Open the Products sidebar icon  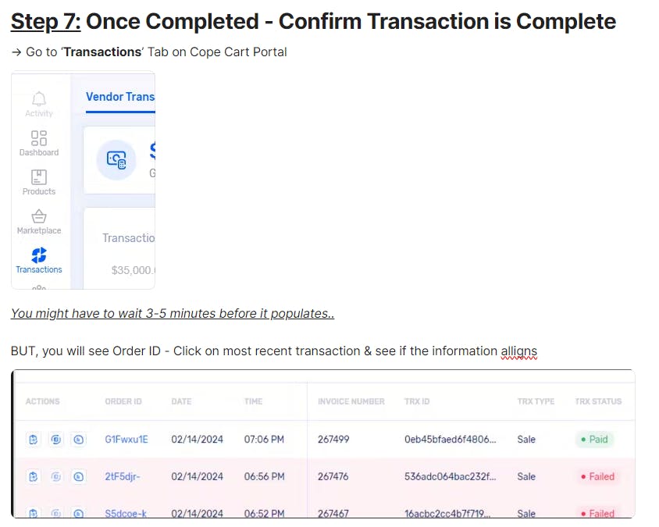pos(39,177)
